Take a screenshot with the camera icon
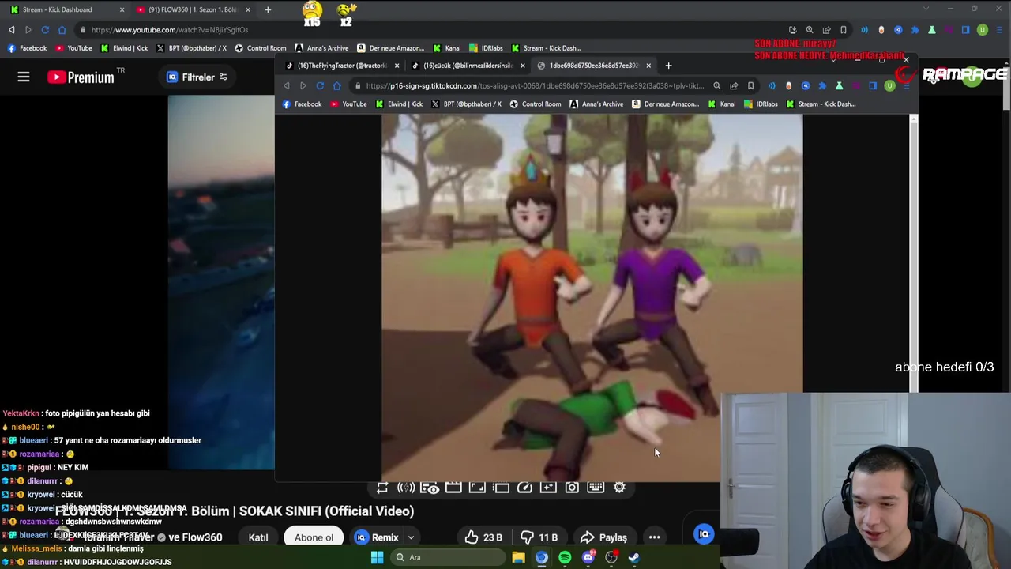This screenshot has height=569, width=1011. [572, 488]
